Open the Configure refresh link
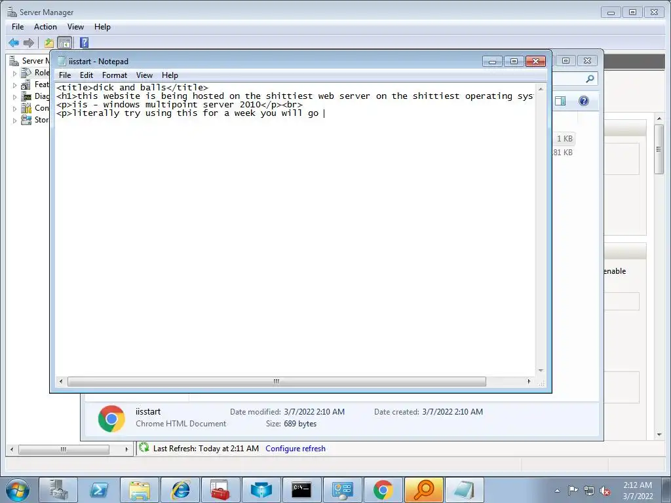The height and width of the screenshot is (503, 671). (x=296, y=449)
